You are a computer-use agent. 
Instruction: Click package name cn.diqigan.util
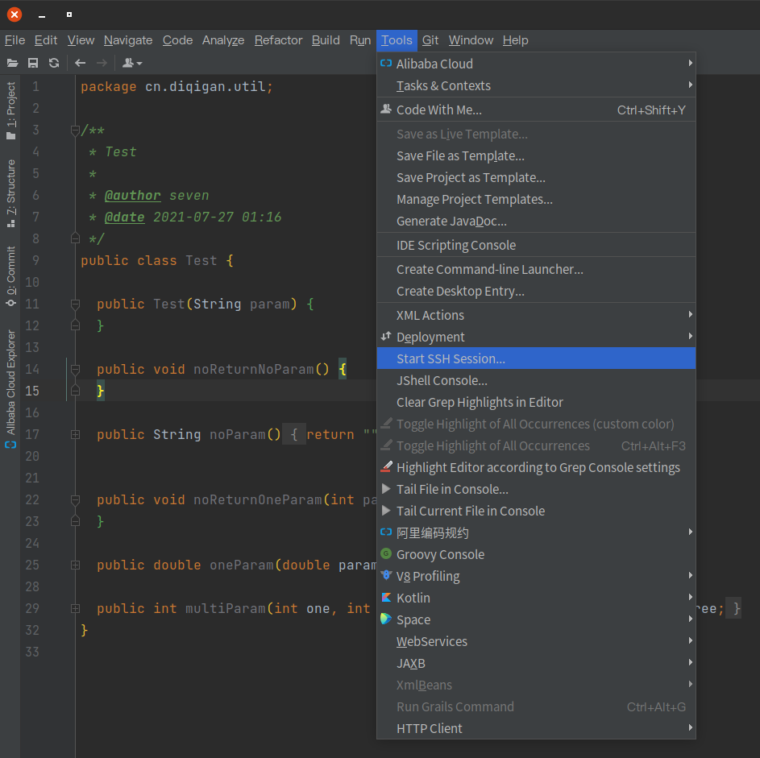point(206,87)
